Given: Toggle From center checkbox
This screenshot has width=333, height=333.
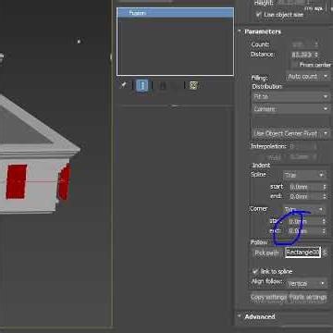Looking at the screenshot, I should point(295,65).
